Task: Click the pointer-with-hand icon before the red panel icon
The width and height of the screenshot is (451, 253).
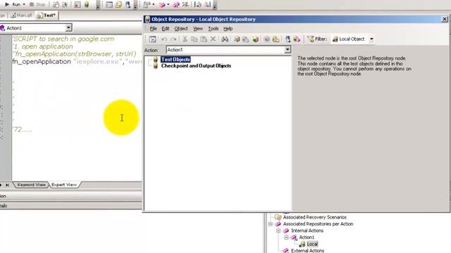Action: pos(65,5)
